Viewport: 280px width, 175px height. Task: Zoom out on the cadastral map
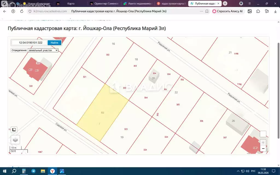[263, 148]
